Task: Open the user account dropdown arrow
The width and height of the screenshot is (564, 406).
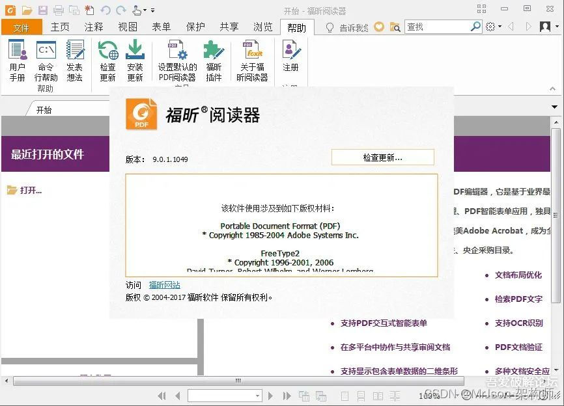Action: click(557, 26)
